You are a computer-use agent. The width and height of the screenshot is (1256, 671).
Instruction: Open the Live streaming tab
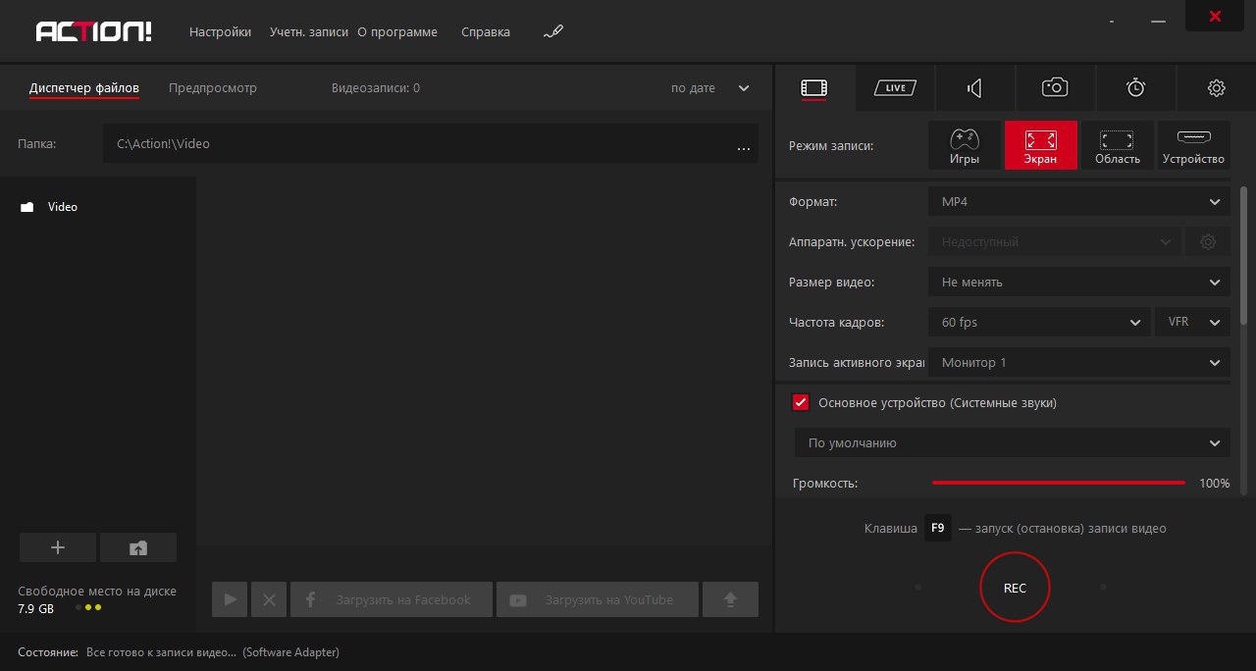[x=894, y=88]
